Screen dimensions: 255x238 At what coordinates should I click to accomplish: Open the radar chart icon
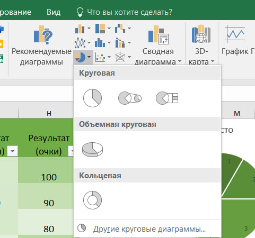[120, 57]
